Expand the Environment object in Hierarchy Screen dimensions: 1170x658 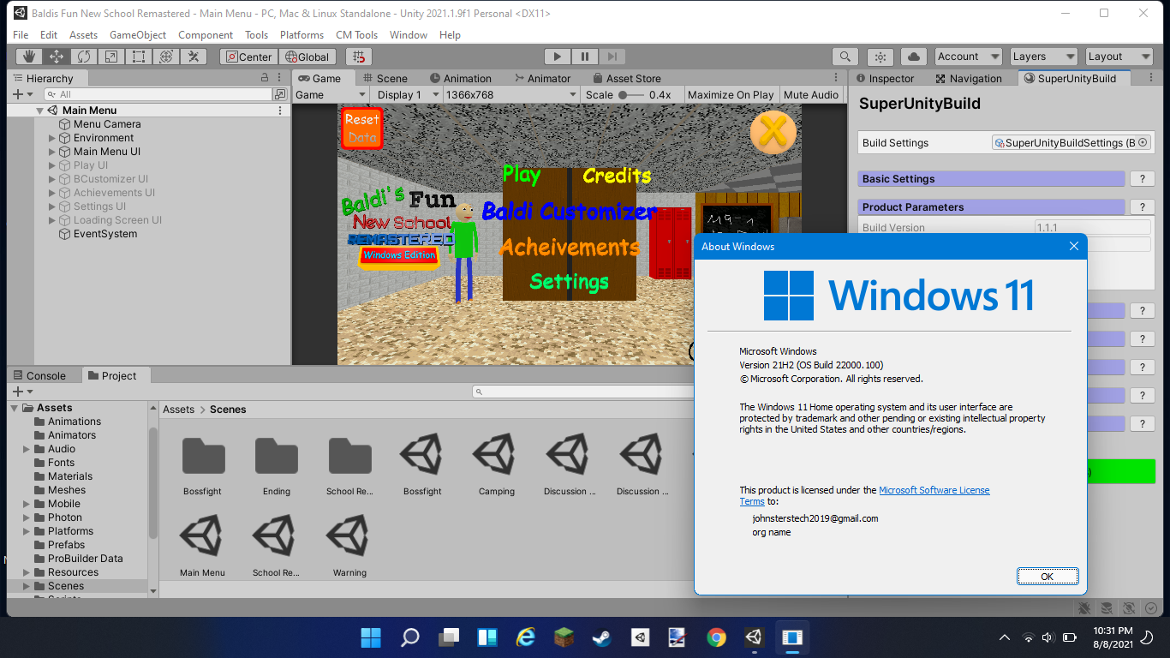(x=51, y=138)
